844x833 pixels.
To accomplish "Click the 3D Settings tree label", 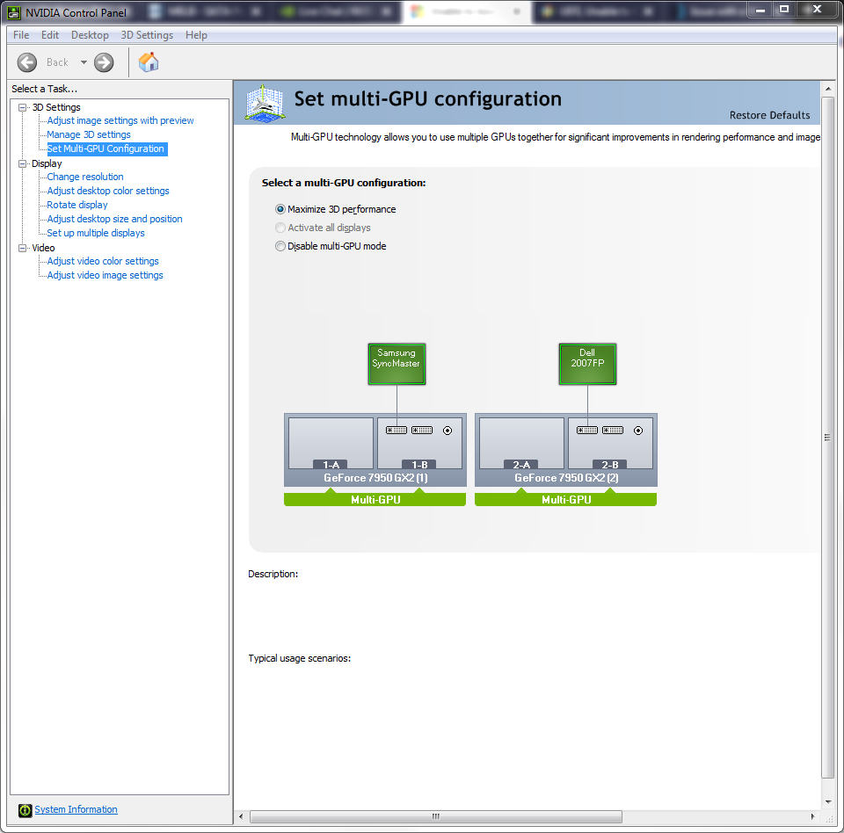I will click(x=56, y=107).
